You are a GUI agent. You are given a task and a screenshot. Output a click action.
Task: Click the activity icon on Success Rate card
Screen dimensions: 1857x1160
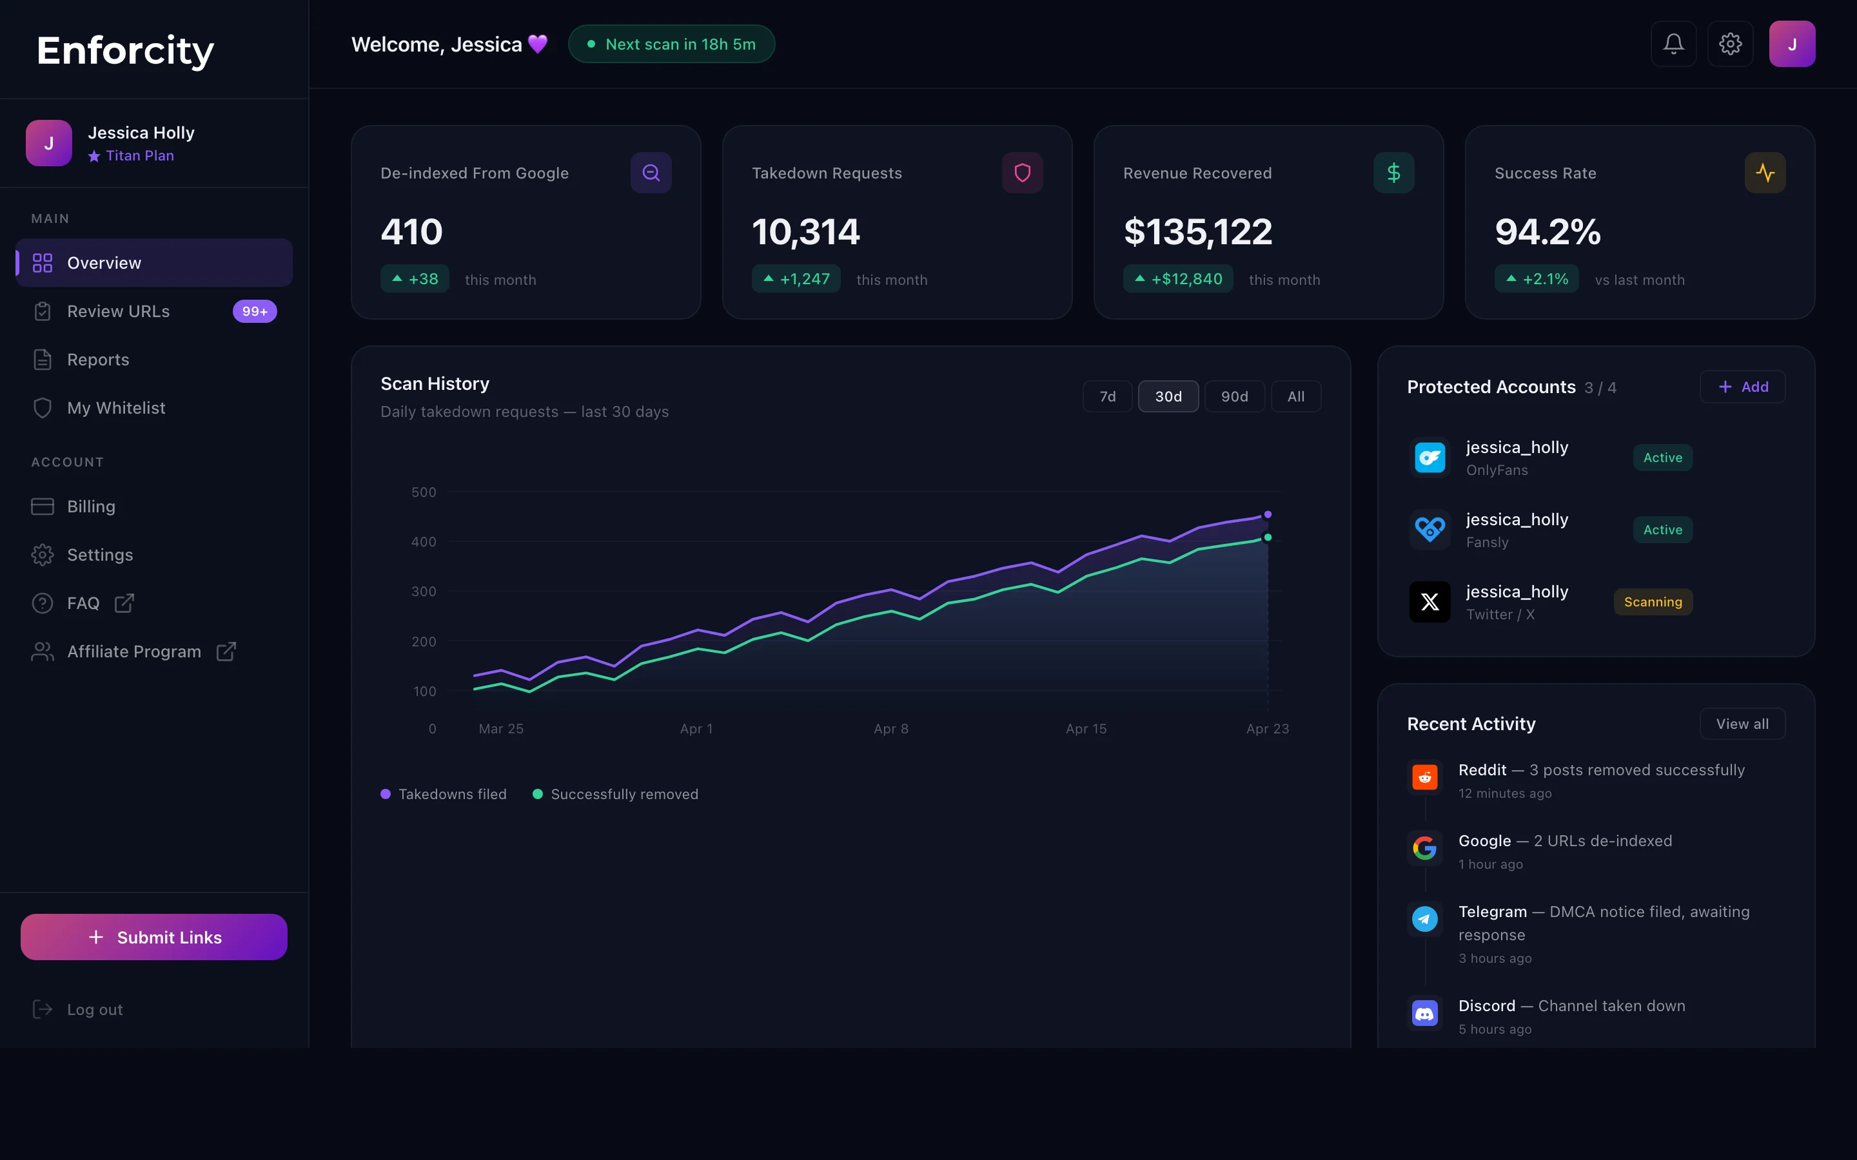click(x=1765, y=172)
